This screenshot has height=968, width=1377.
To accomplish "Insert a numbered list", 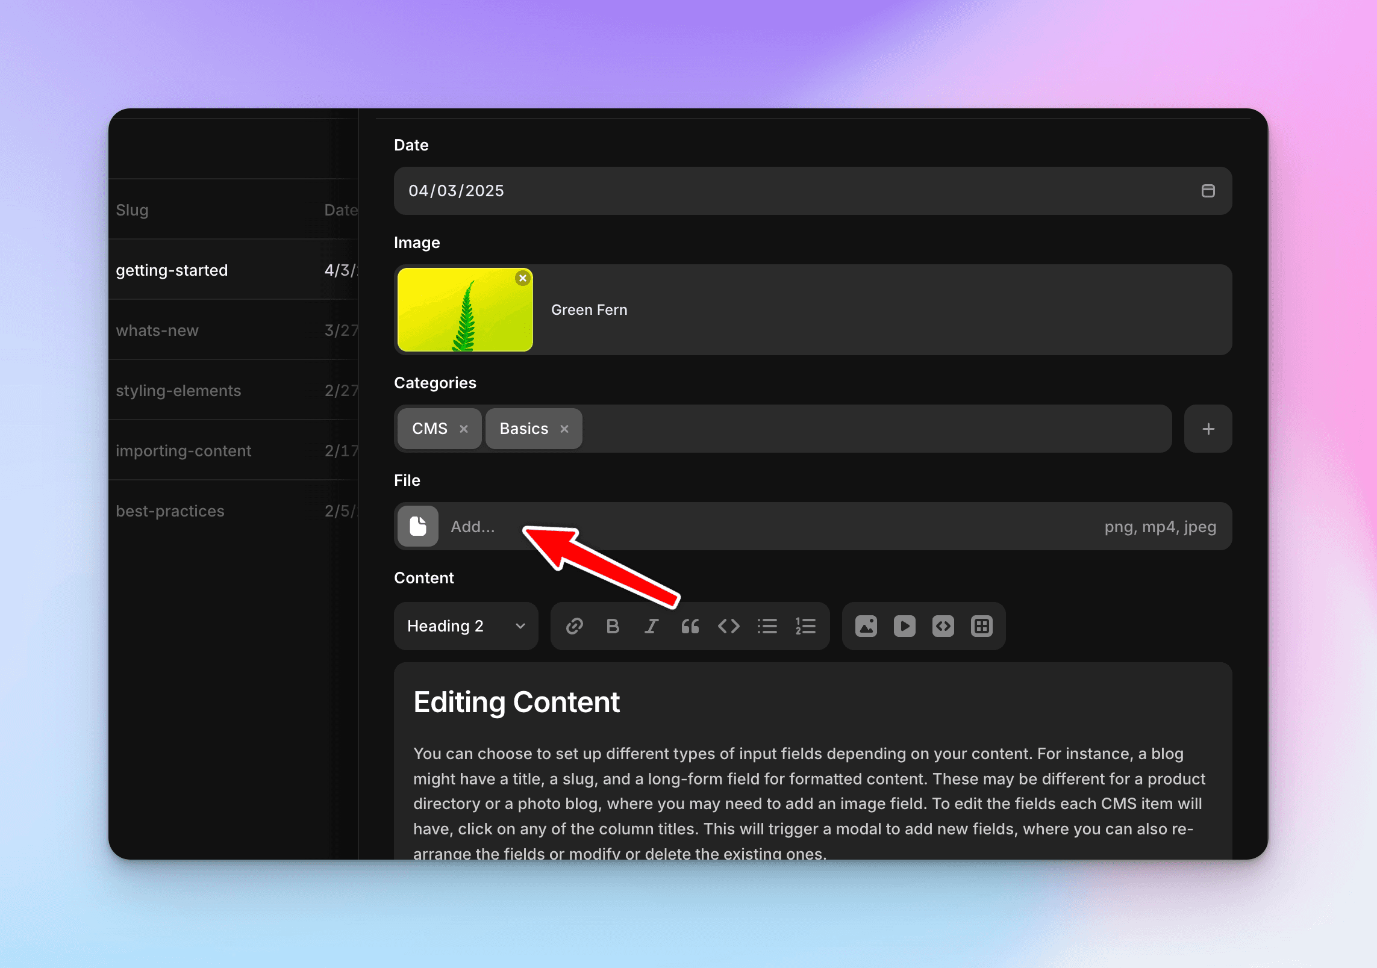I will [805, 626].
